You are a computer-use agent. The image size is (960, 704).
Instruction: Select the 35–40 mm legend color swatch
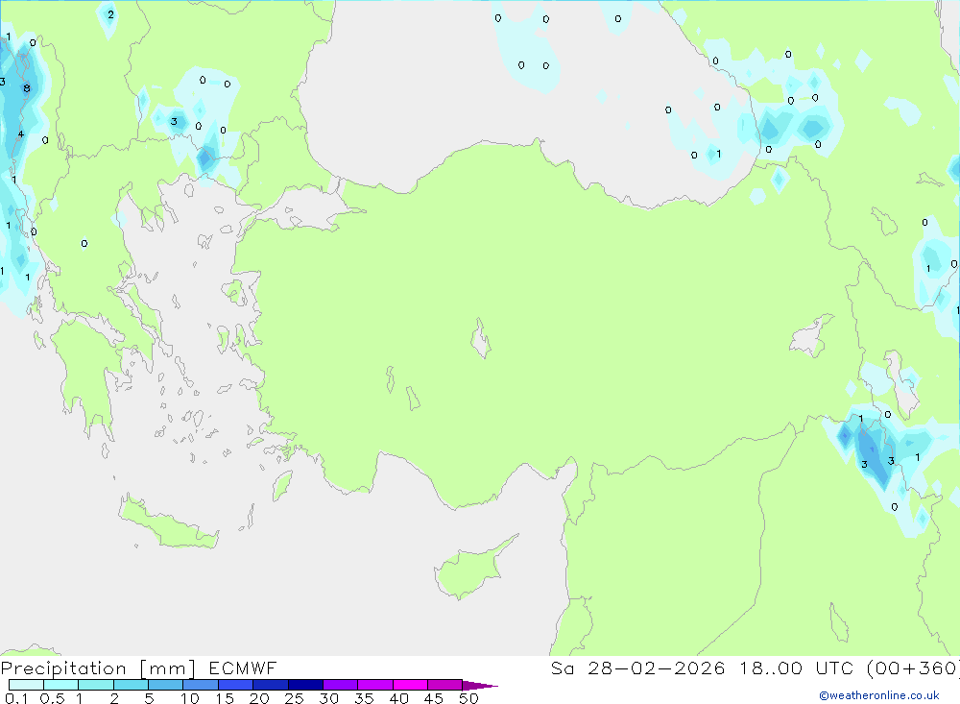coord(375,685)
